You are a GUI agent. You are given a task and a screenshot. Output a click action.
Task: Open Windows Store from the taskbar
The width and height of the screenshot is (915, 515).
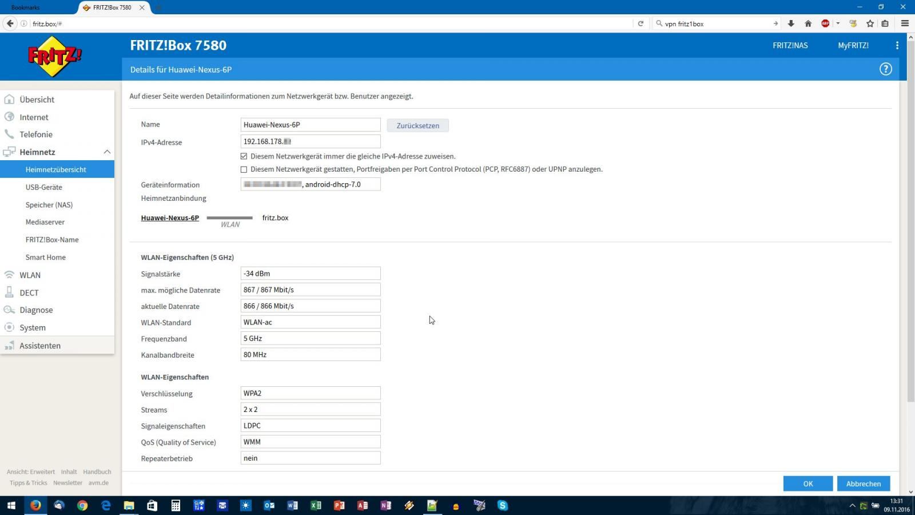(152, 505)
